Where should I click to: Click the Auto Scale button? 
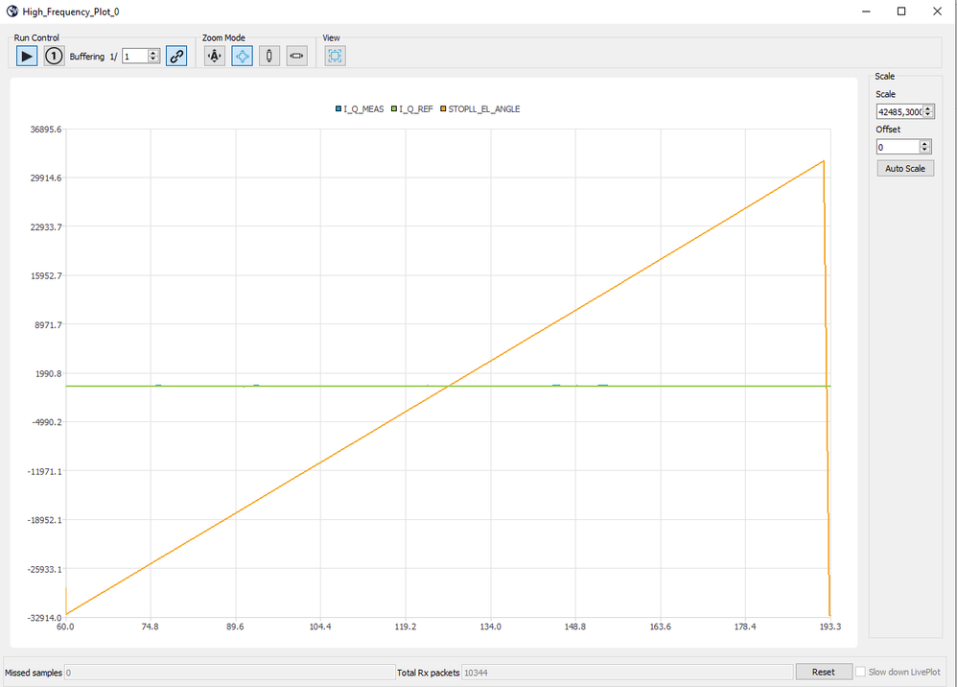point(905,169)
